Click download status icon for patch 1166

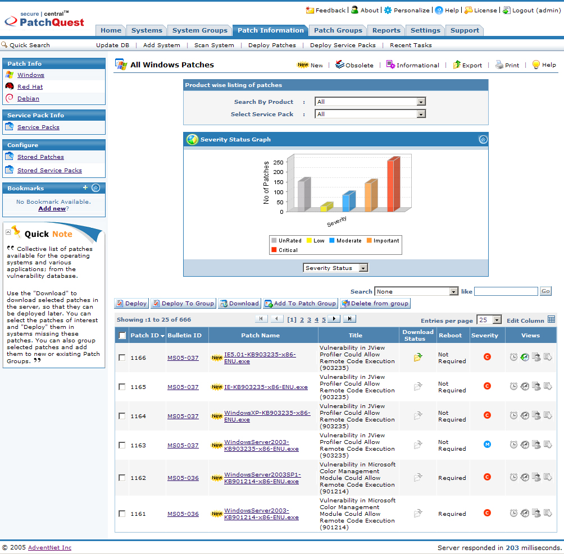417,357
